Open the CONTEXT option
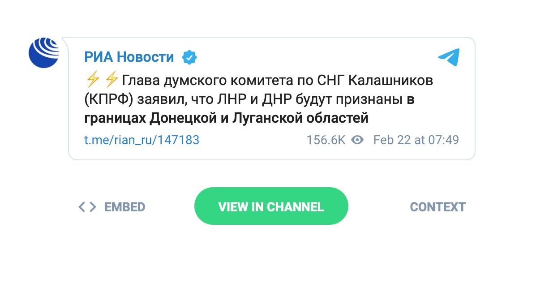Image resolution: width=549 pixels, height=283 pixels. [x=437, y=207]
